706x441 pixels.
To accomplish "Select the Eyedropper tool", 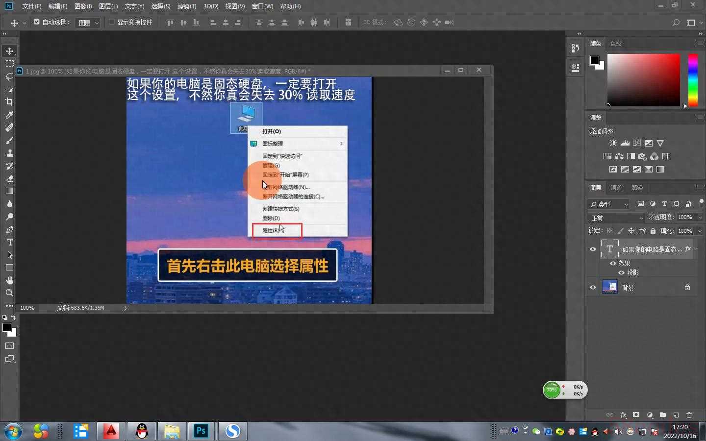I will (9, 115).
